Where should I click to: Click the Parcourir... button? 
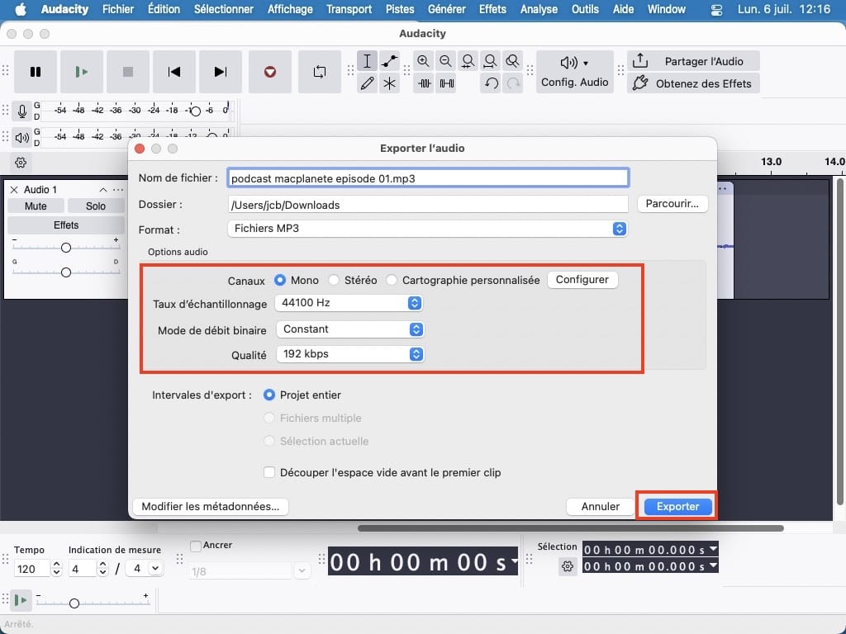[673, 204]
